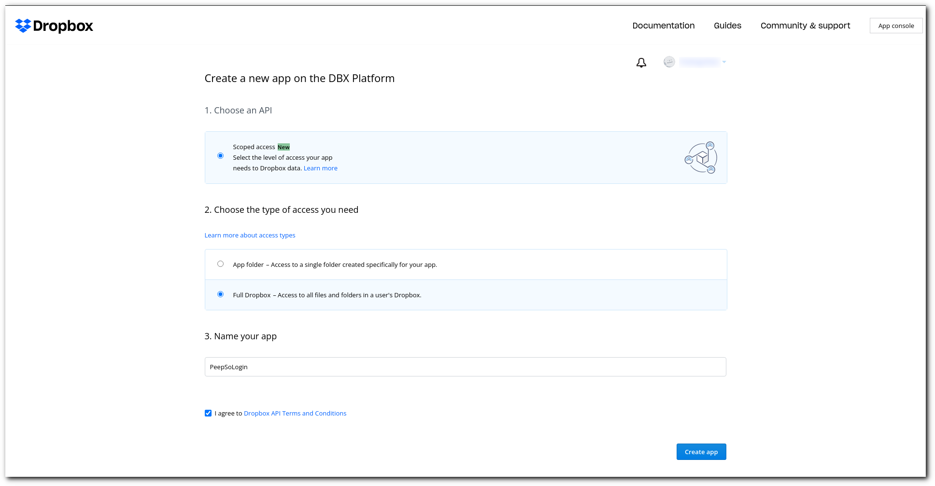Toggle the terms agreement checkbox
This screenshot has height=486, width=935.
point(208,413)
